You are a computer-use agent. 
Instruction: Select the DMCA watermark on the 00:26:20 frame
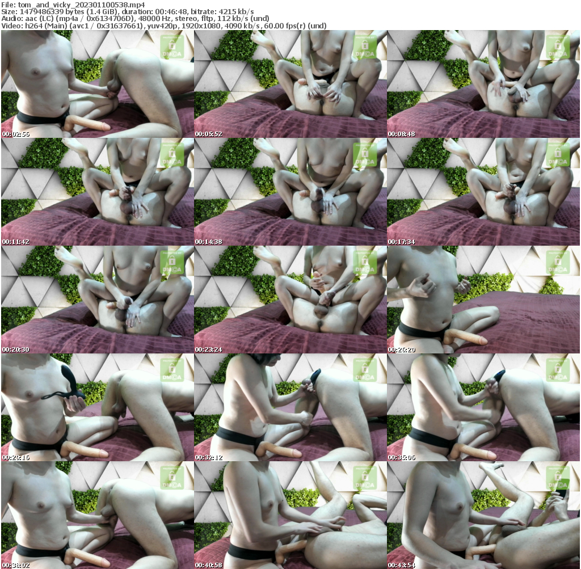557,262
